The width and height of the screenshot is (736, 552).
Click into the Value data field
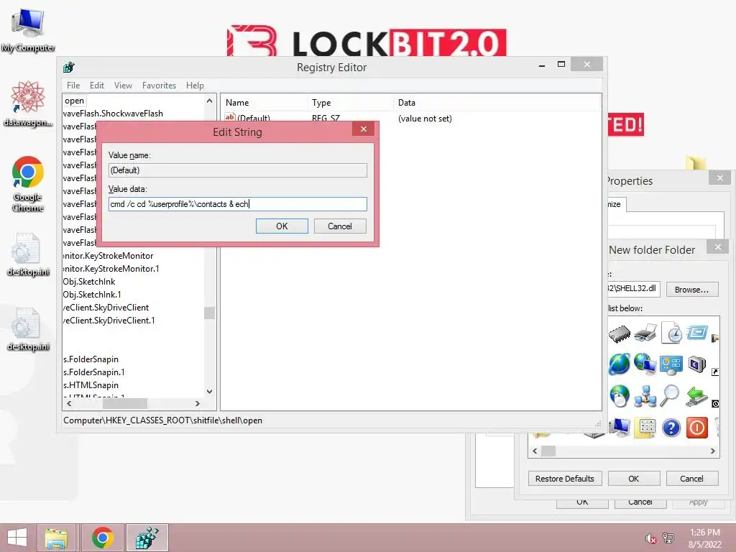tap(237, 203)
